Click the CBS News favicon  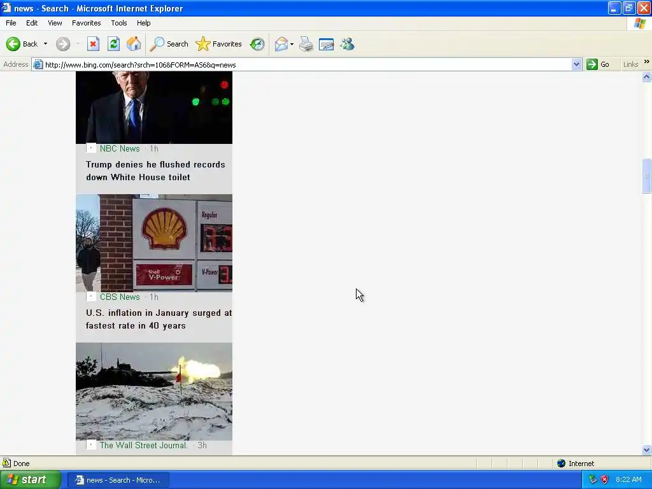coord(91,297)
